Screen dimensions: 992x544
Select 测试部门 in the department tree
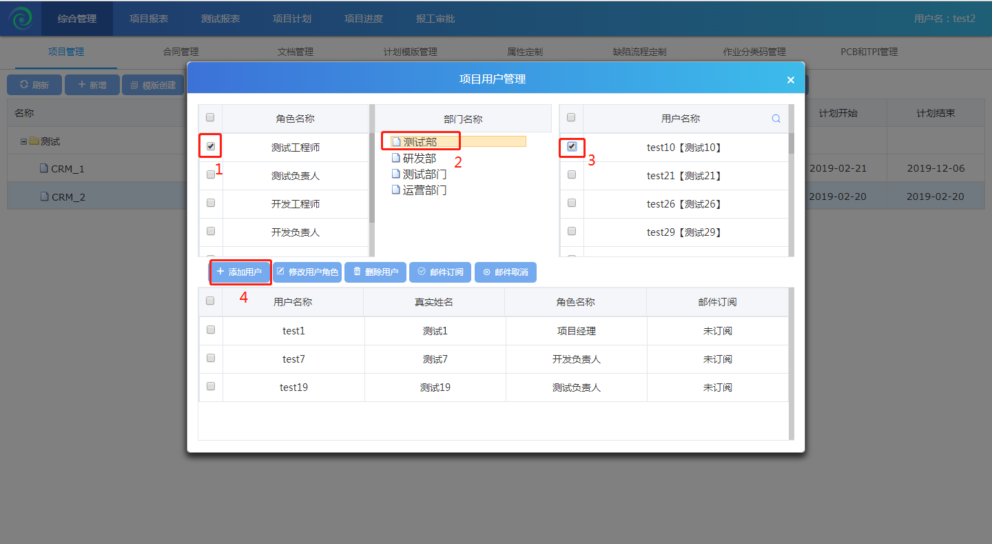pyautogui.click(x=424, y=174)
